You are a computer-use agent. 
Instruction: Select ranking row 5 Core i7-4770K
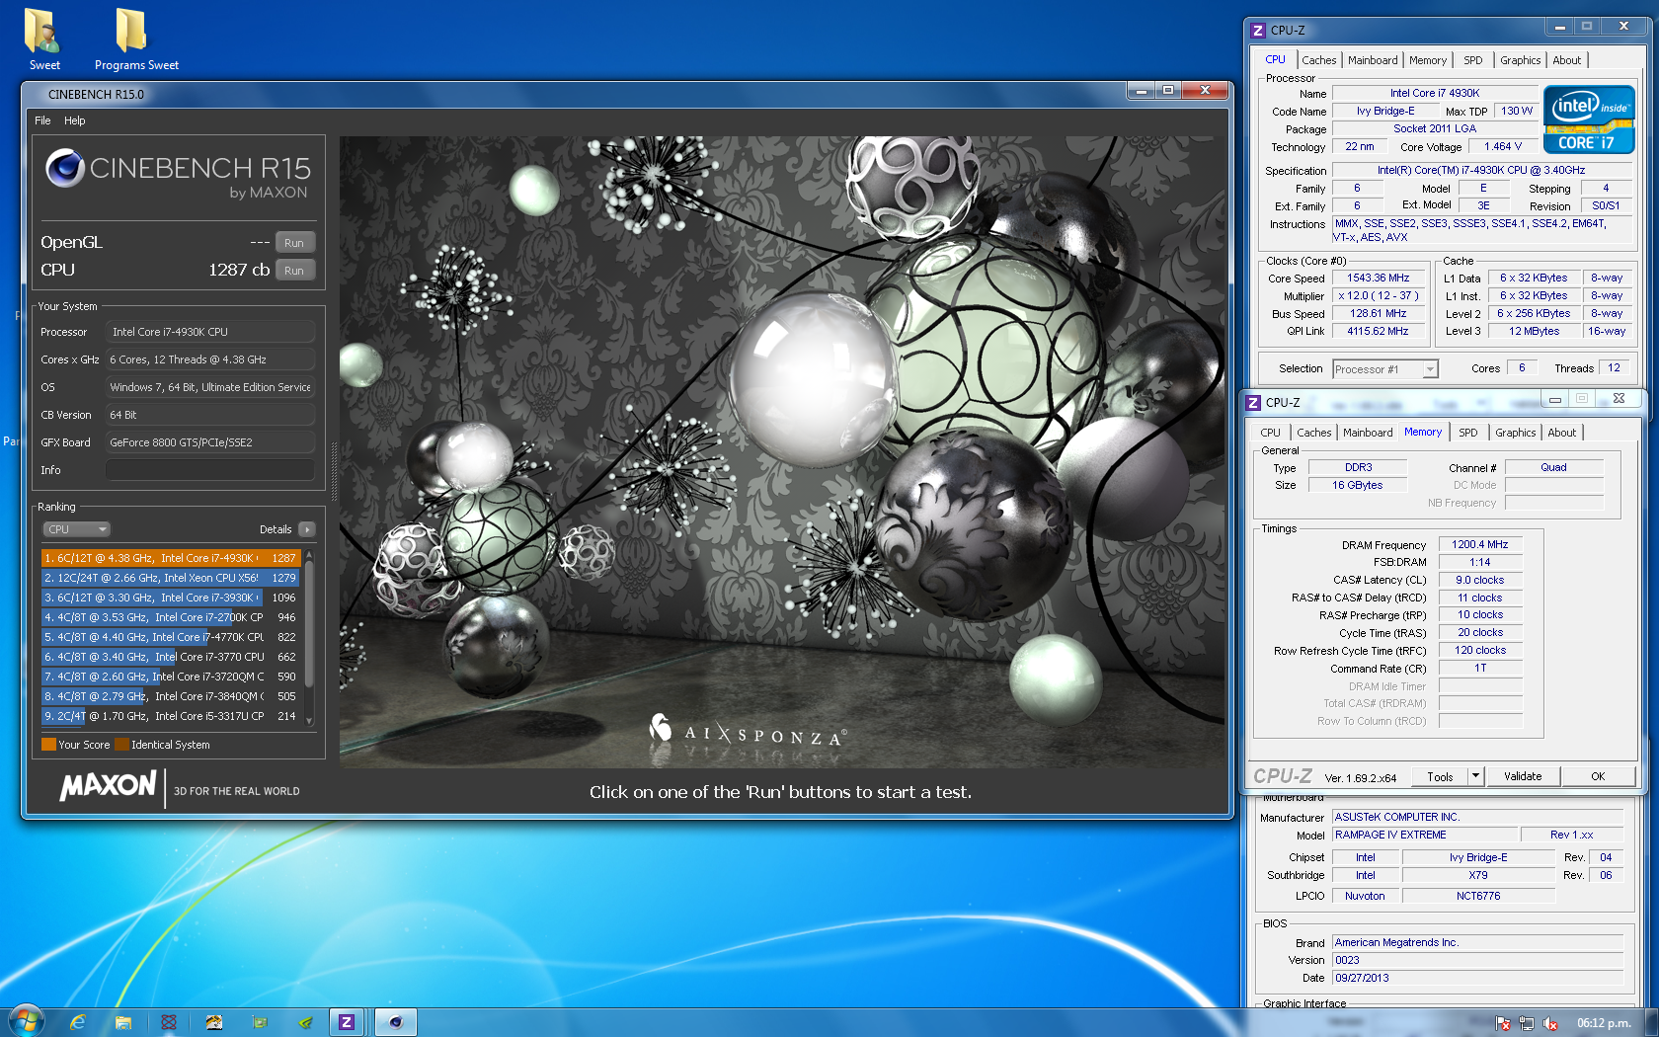pos(170,637)
